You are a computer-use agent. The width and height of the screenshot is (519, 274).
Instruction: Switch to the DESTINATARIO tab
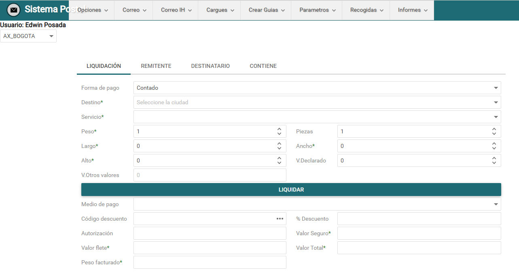[x=210, y=66]
